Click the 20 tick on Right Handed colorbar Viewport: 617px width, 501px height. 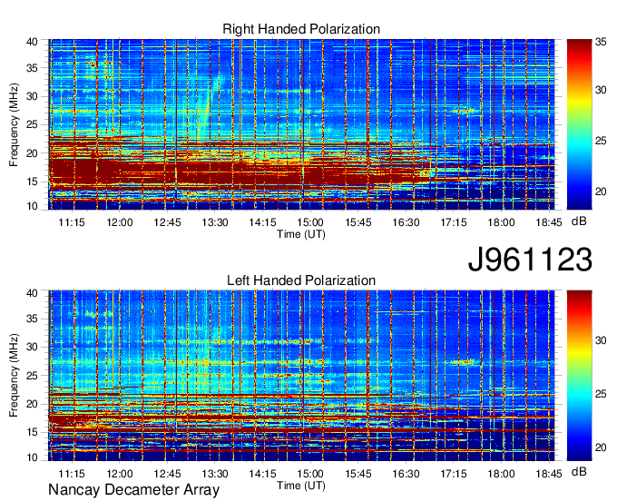(601, 192)
